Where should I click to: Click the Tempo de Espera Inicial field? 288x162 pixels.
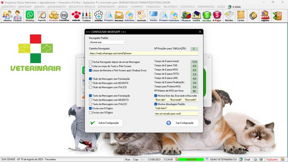(194, 62)
